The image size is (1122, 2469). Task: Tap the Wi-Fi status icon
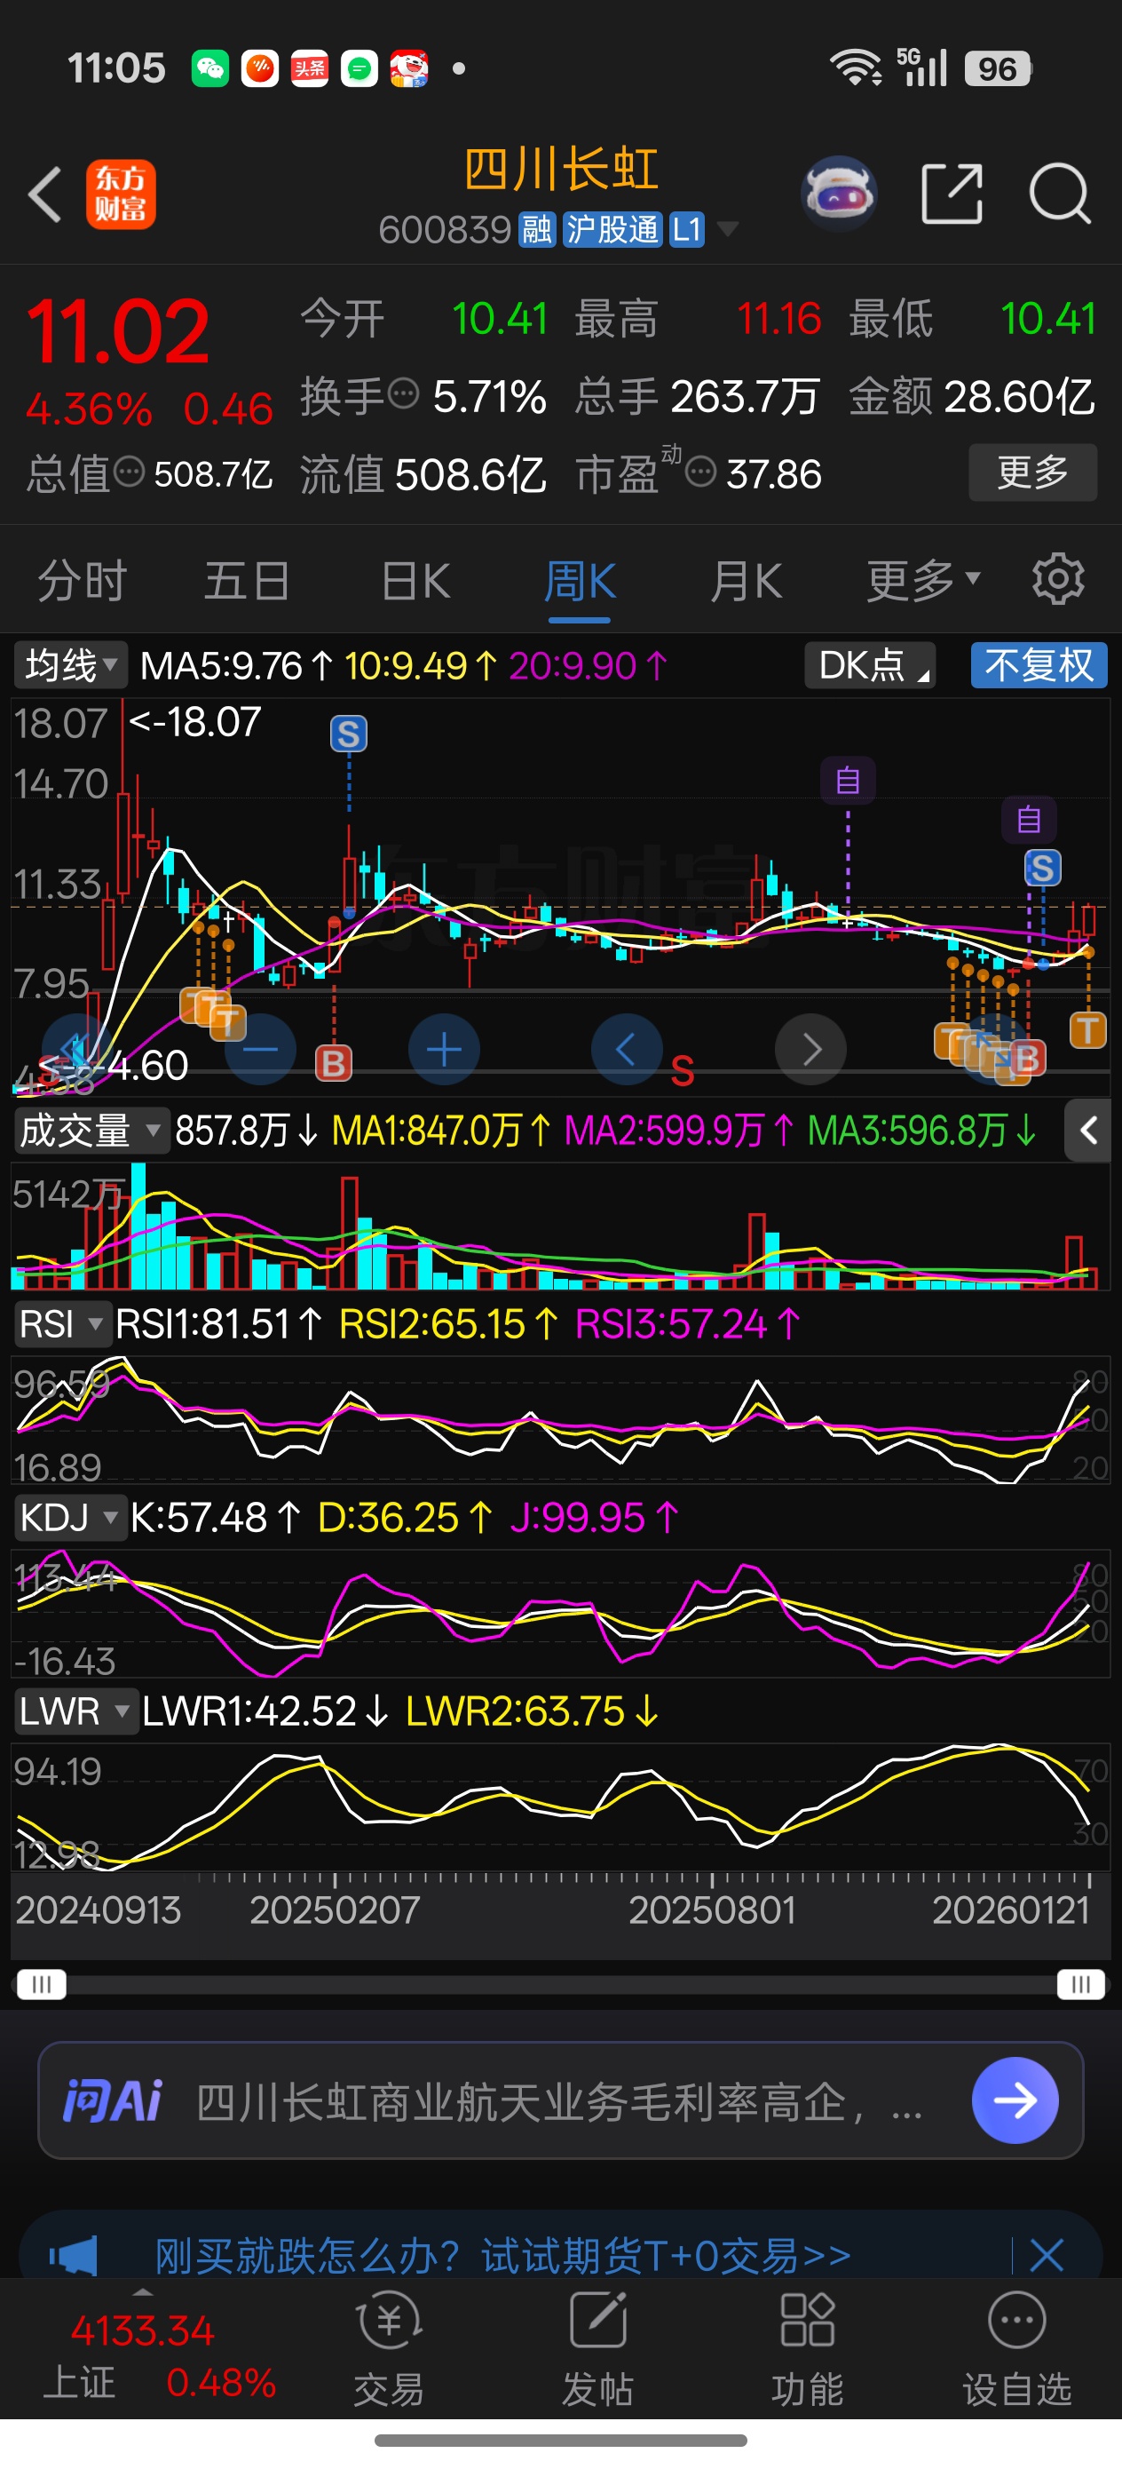pyautogui.click(x=855, y=68)
